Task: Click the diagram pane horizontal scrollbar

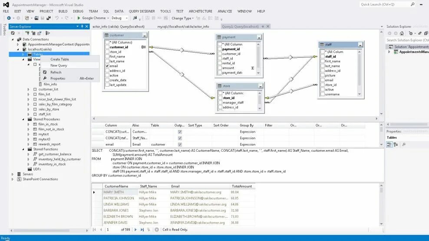Action: click(235, 119)
